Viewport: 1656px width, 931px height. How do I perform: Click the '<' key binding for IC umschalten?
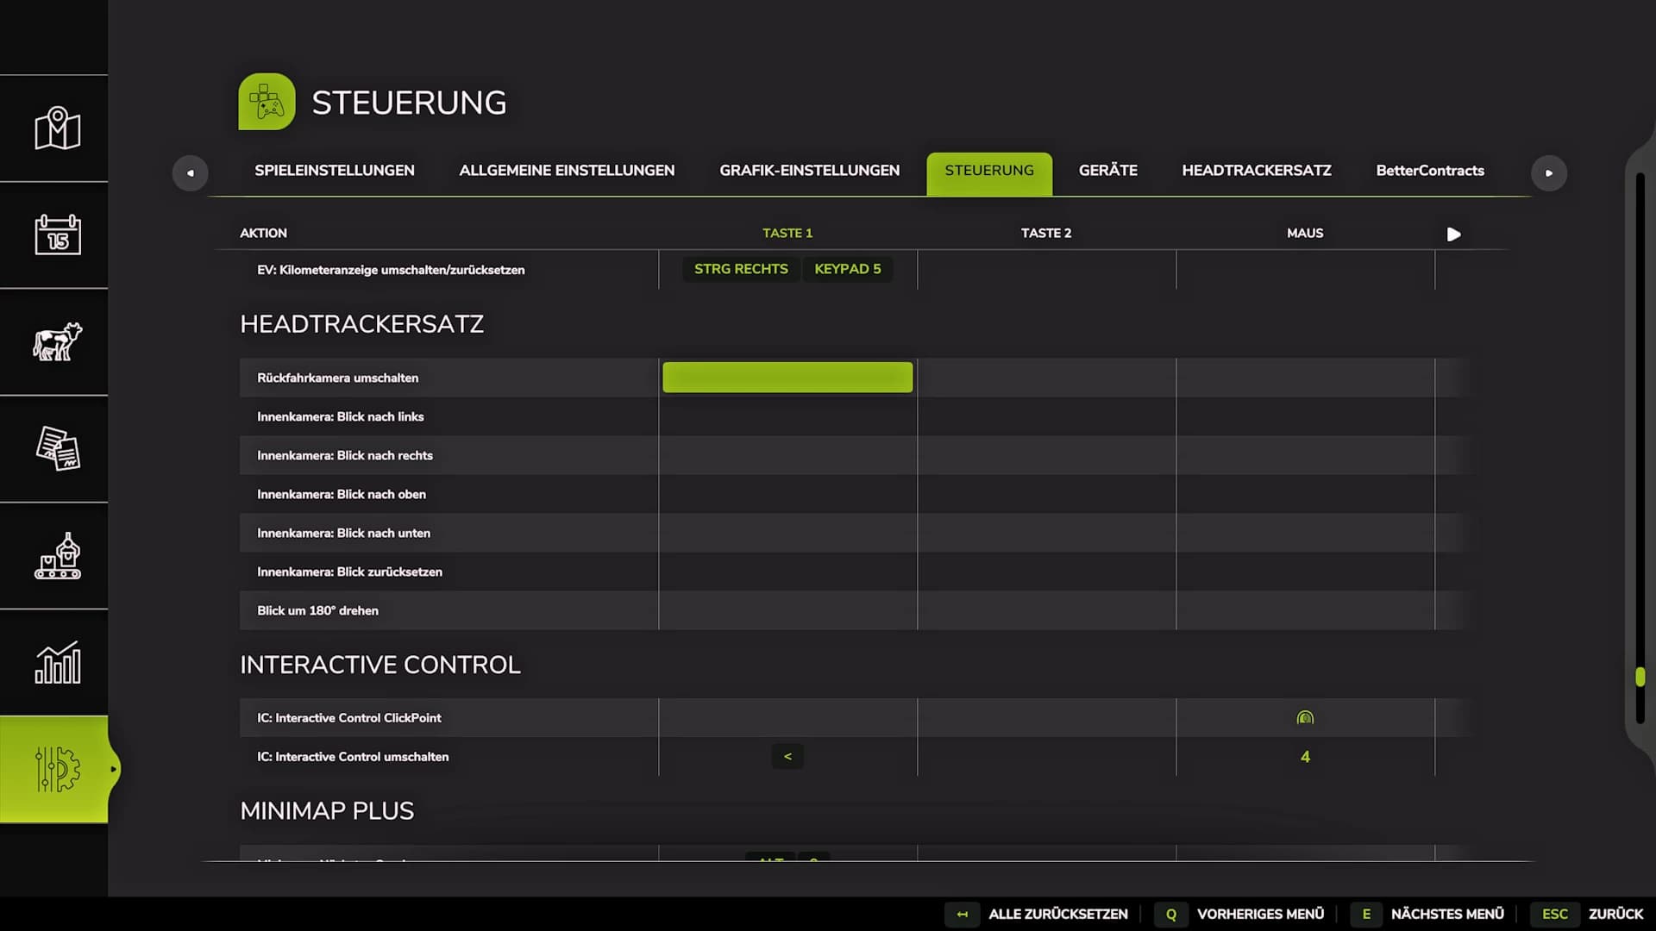(x=787, y=756)
